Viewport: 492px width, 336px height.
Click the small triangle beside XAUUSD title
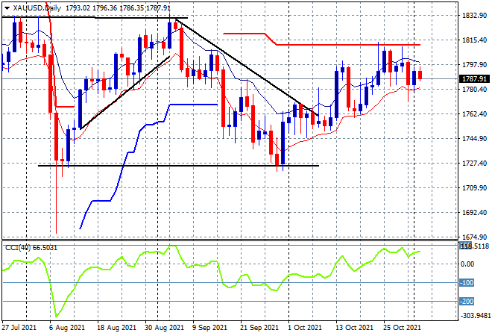(7, 8)
